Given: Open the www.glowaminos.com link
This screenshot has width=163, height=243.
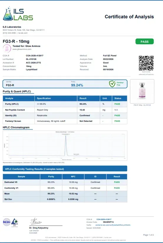Looking at the screenshot, I should (22, 49).
